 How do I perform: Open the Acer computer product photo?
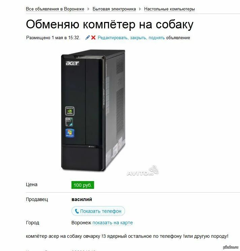pyautogui.click(x=93, y=110)
